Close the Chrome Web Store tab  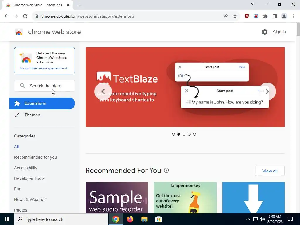coord(68,5)
